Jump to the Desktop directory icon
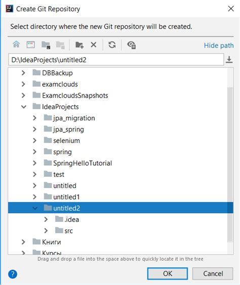 (30, 44)
